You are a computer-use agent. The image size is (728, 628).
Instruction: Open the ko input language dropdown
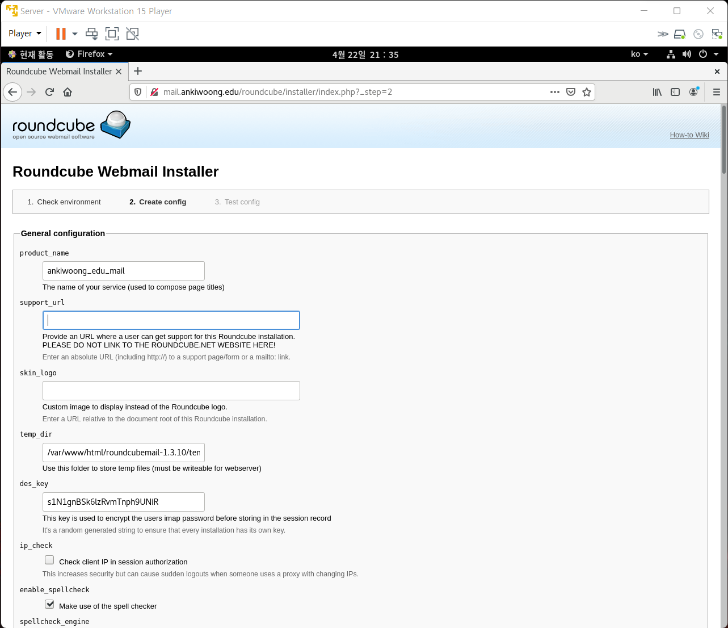coord(639,54)
